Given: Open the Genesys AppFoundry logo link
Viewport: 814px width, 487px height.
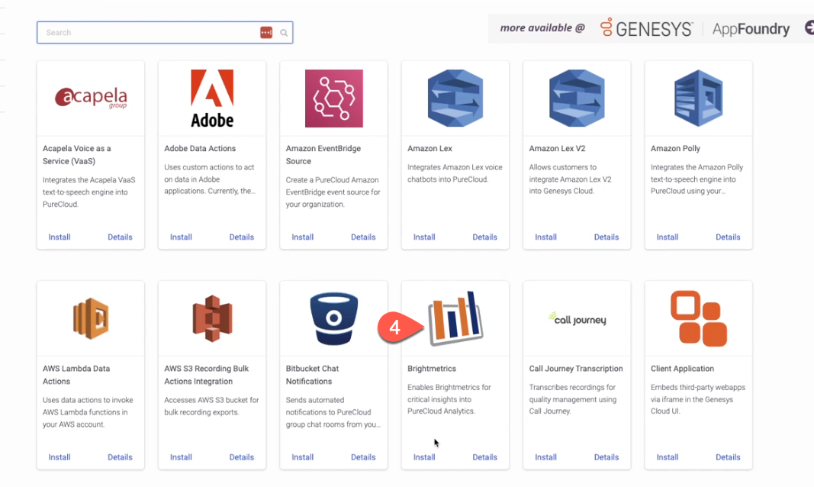Looking at the screenshot, I should tap(694, 28).
